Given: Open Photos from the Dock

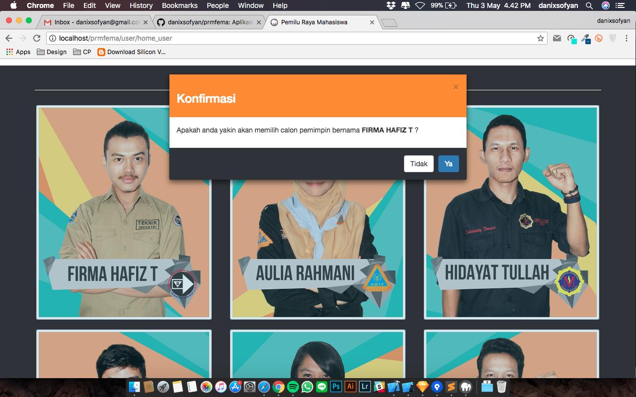Looking at the screenshot, I should click(207, 387).
